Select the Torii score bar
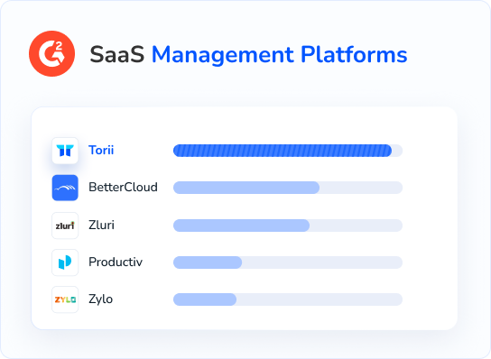The image size is (491, 359). pos(288,151)
